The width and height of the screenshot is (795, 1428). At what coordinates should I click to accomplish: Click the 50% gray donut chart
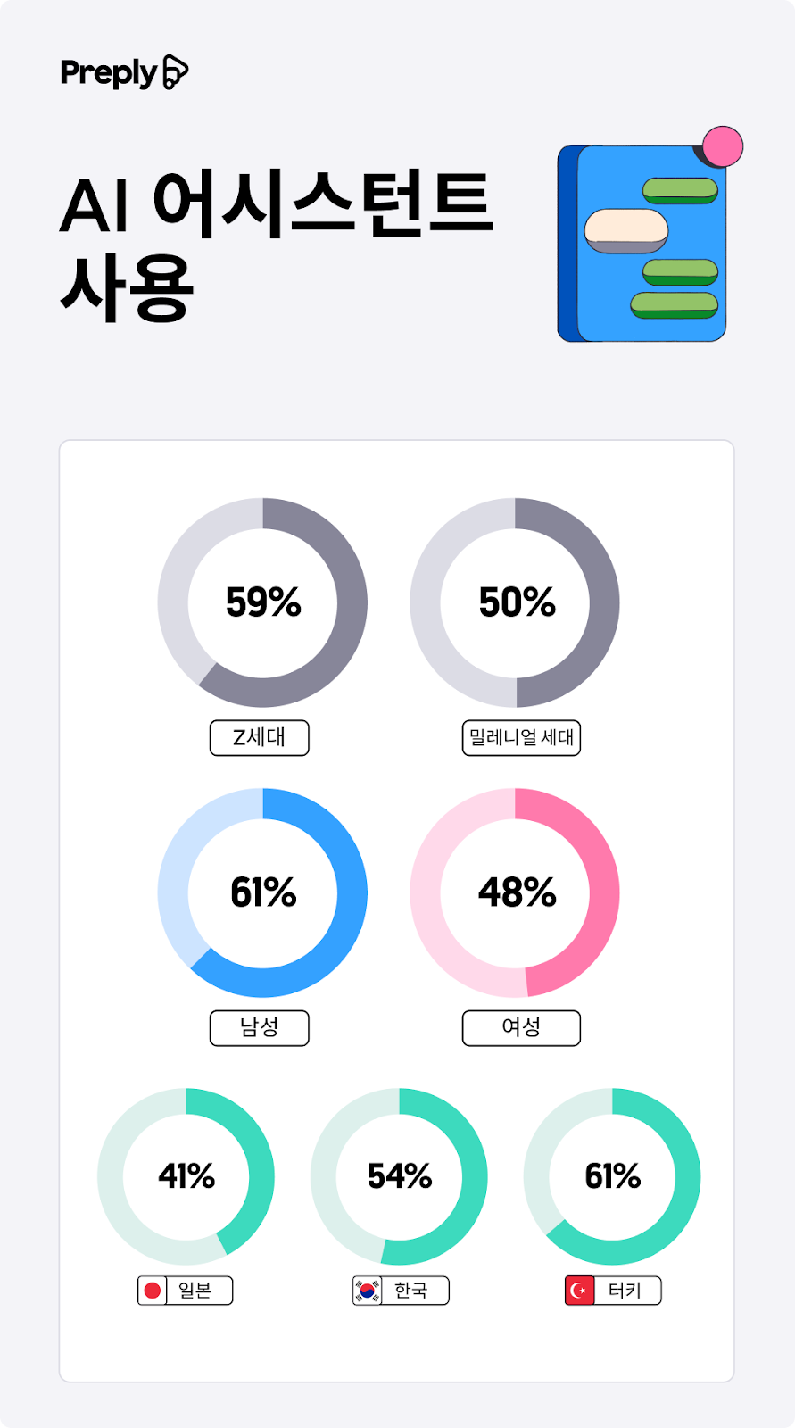coord(515,602)
